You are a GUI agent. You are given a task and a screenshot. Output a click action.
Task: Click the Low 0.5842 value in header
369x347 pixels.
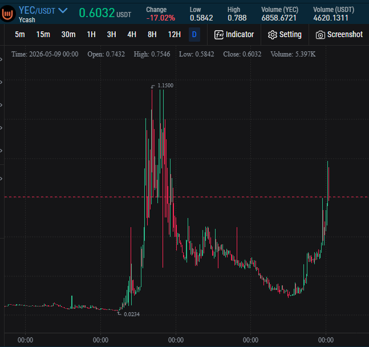tap(201, 18)
